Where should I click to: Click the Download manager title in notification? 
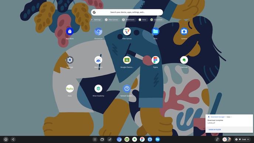click(217, 117)
